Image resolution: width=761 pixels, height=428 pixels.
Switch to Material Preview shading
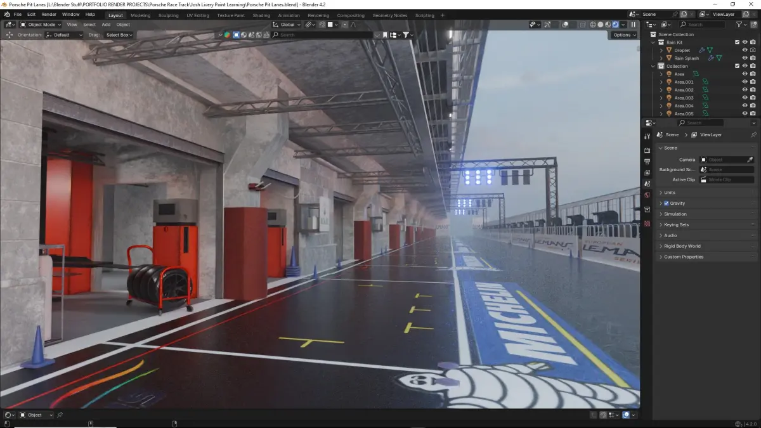coord(608,25)
